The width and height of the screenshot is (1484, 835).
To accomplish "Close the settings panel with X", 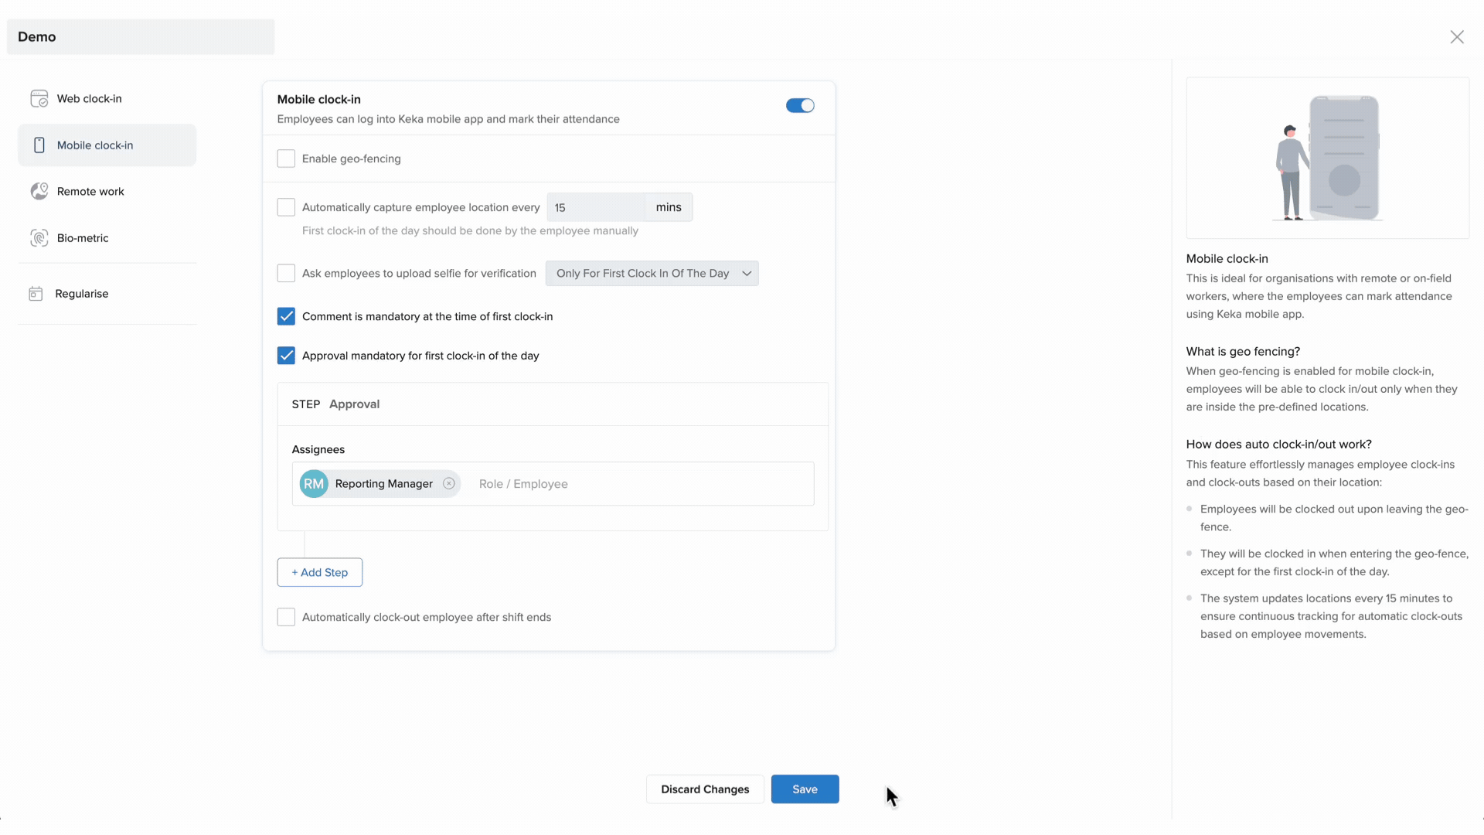I will 1457,37.
